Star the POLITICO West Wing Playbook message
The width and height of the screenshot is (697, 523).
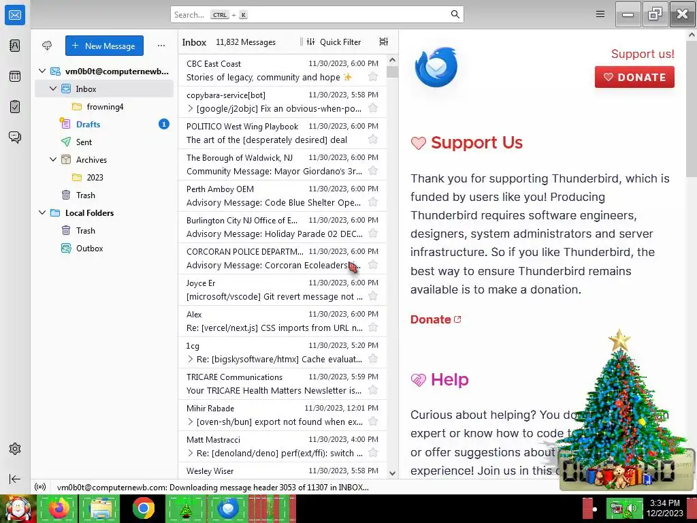pos(373,140)
